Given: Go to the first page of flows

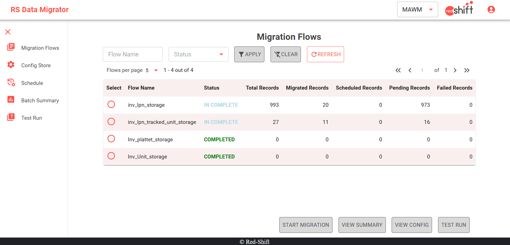Looking at the screenshot, I should click(398, 70).
